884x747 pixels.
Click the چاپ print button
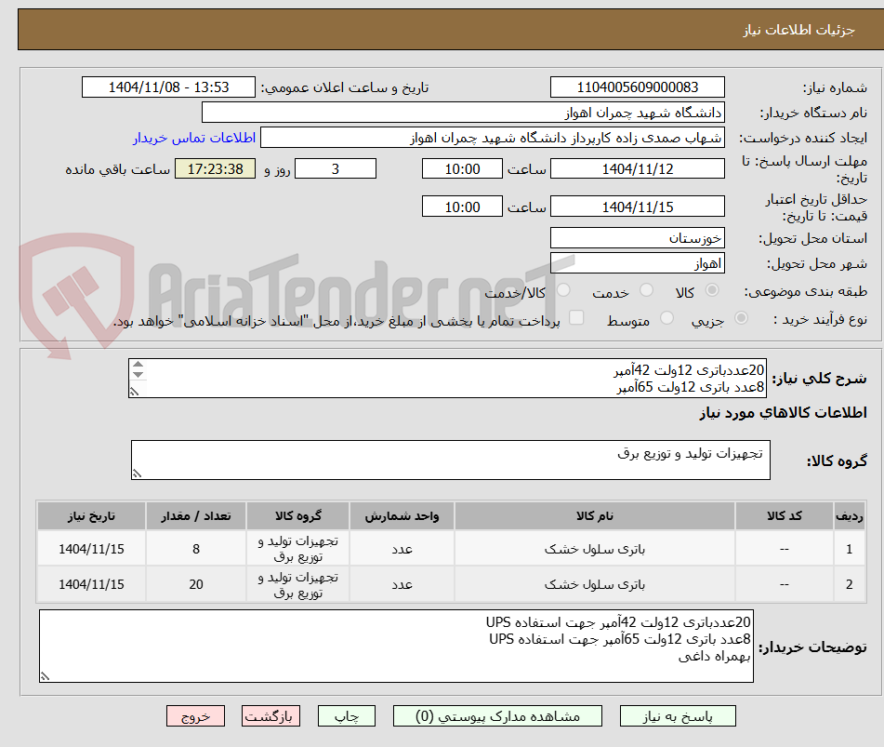coord(346,716)
